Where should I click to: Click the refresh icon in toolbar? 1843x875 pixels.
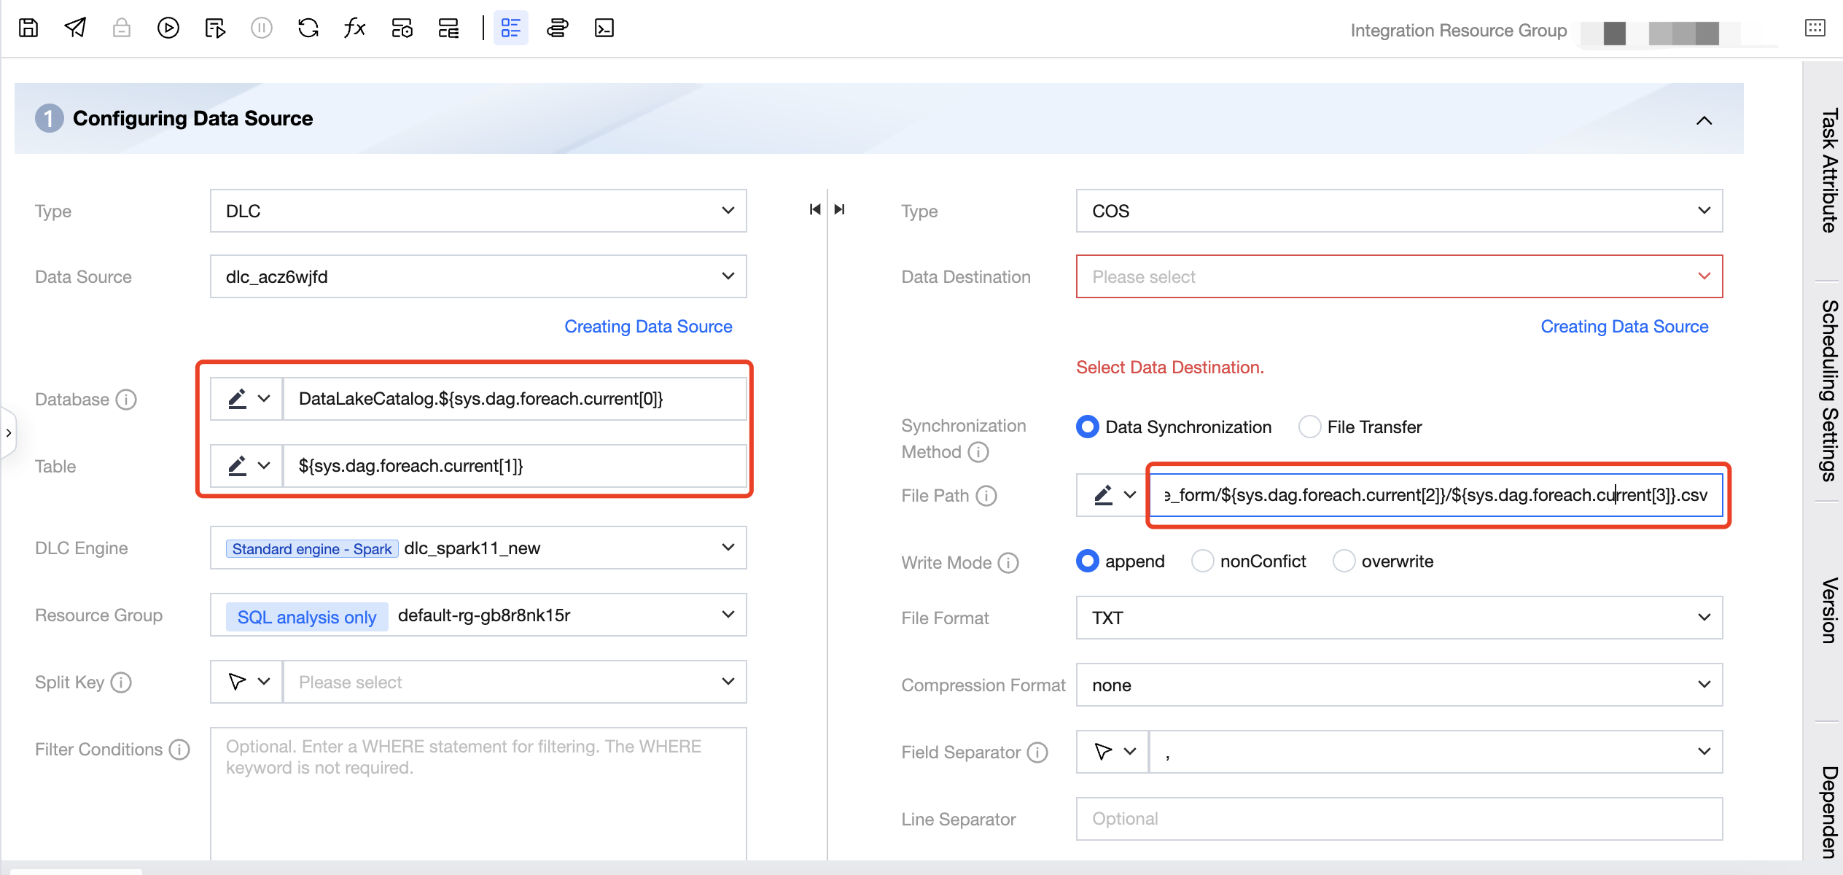point(308,28)
